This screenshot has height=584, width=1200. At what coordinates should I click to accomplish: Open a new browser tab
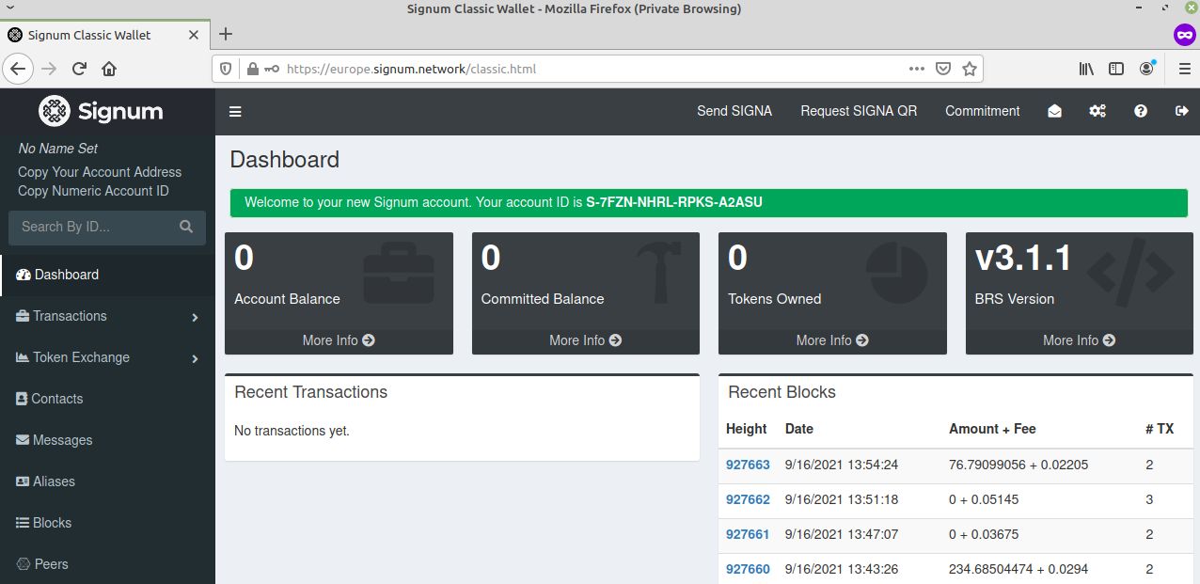[x=225, y=34]
